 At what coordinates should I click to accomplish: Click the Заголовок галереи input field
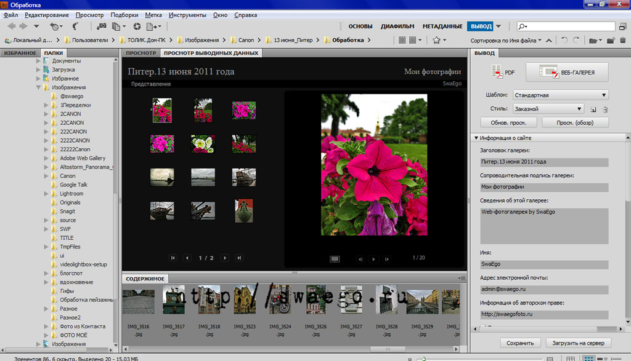[x=544, y=162]
